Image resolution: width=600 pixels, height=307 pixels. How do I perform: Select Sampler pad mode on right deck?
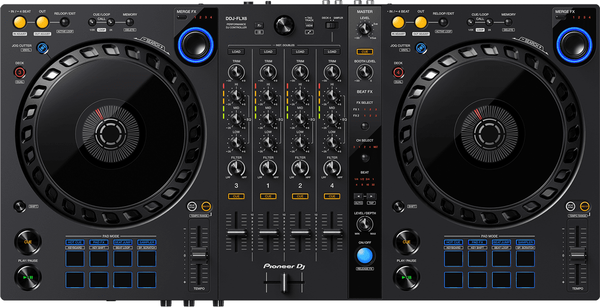pos(525,242)
